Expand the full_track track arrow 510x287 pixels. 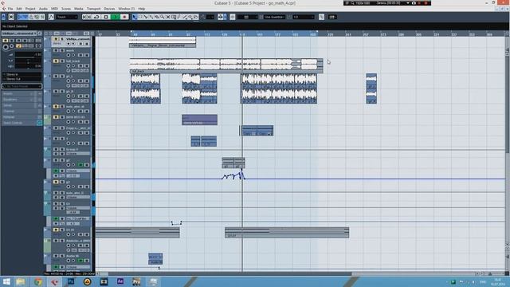(x=46, y=61)
